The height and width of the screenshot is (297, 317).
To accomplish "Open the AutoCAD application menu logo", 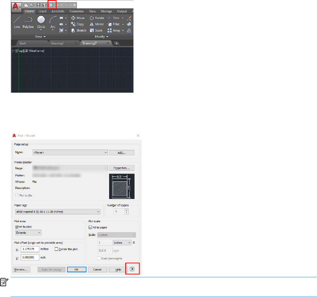I will pyautogui.click(x=16, y=7).
